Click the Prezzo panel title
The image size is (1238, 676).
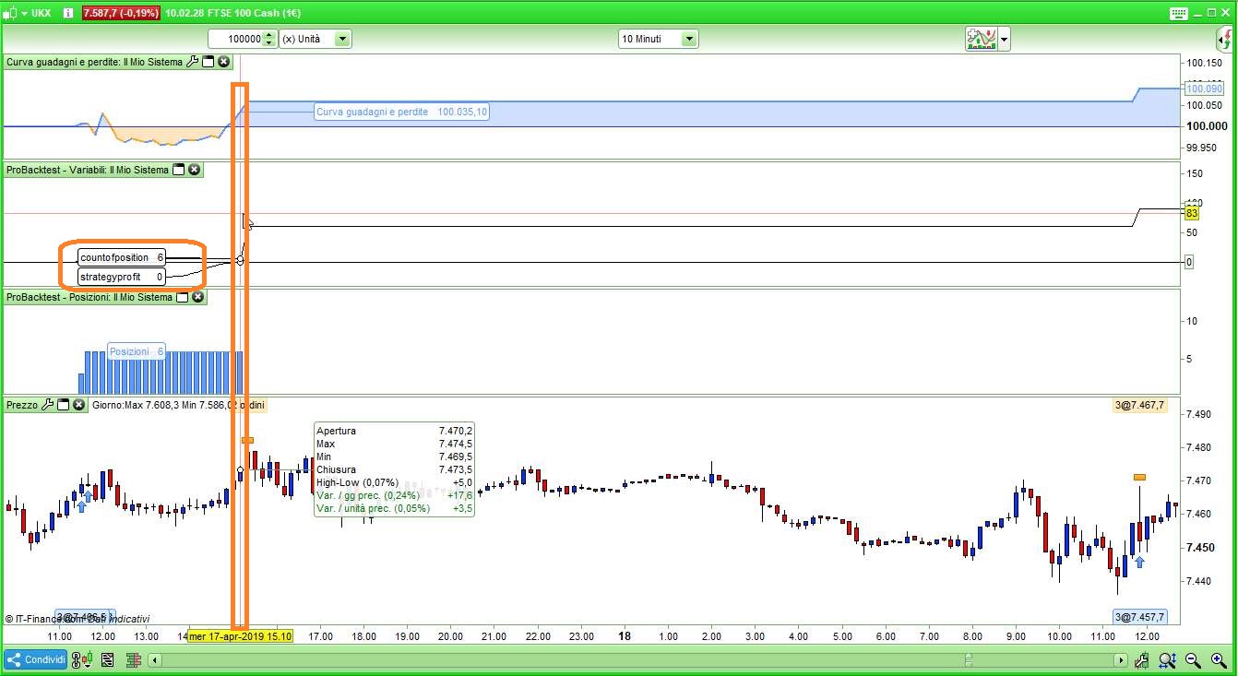click(22, 405)
